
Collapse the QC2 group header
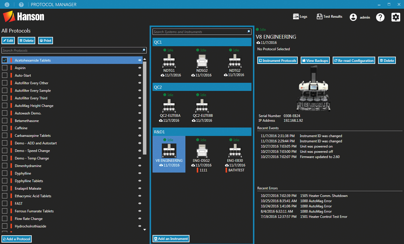[x=202, y=87]
